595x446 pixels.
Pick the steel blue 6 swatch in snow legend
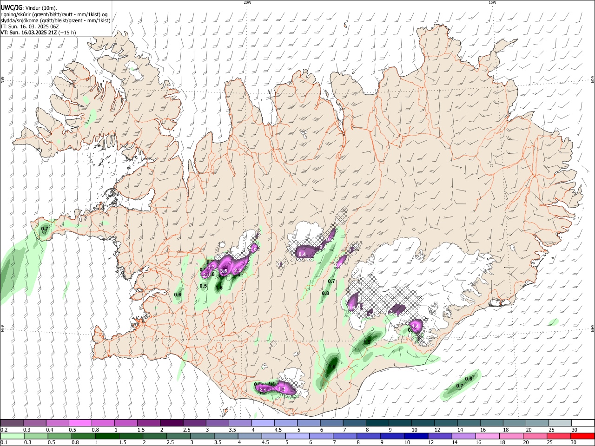click(x=332, y=423)
